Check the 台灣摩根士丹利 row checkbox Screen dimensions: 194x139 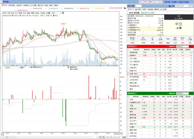[x=128, y=103]
